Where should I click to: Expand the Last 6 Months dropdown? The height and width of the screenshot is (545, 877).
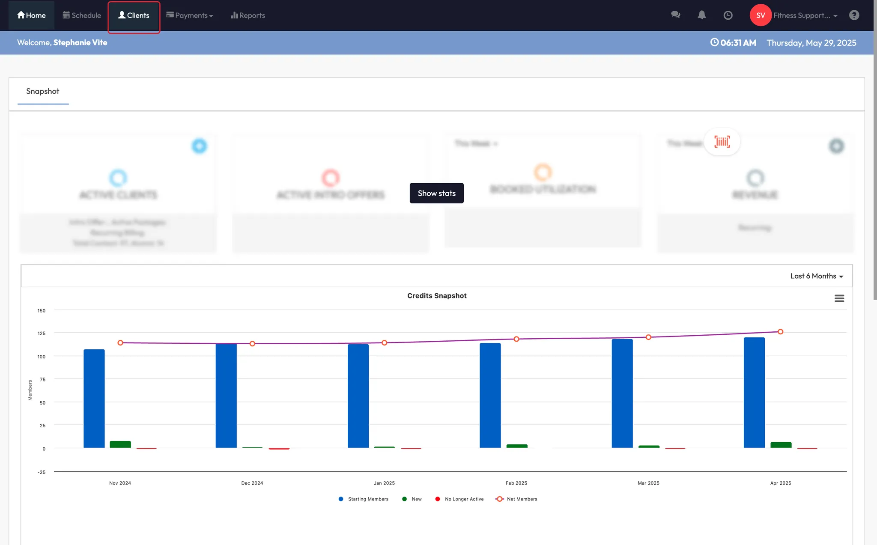coord(816,276)
